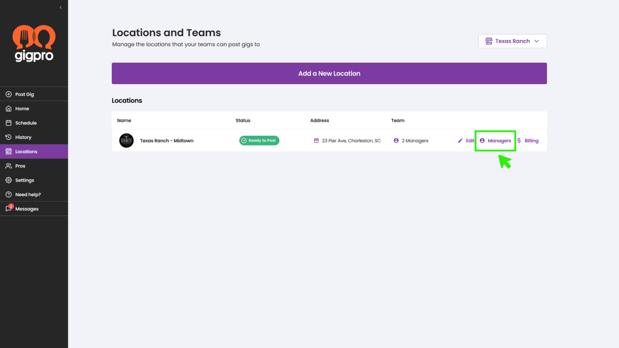Viewport: 619px width, 348px height.
Task: Open Billing for Texas Ranch - Midtown
Action: (x=528, y=141)
